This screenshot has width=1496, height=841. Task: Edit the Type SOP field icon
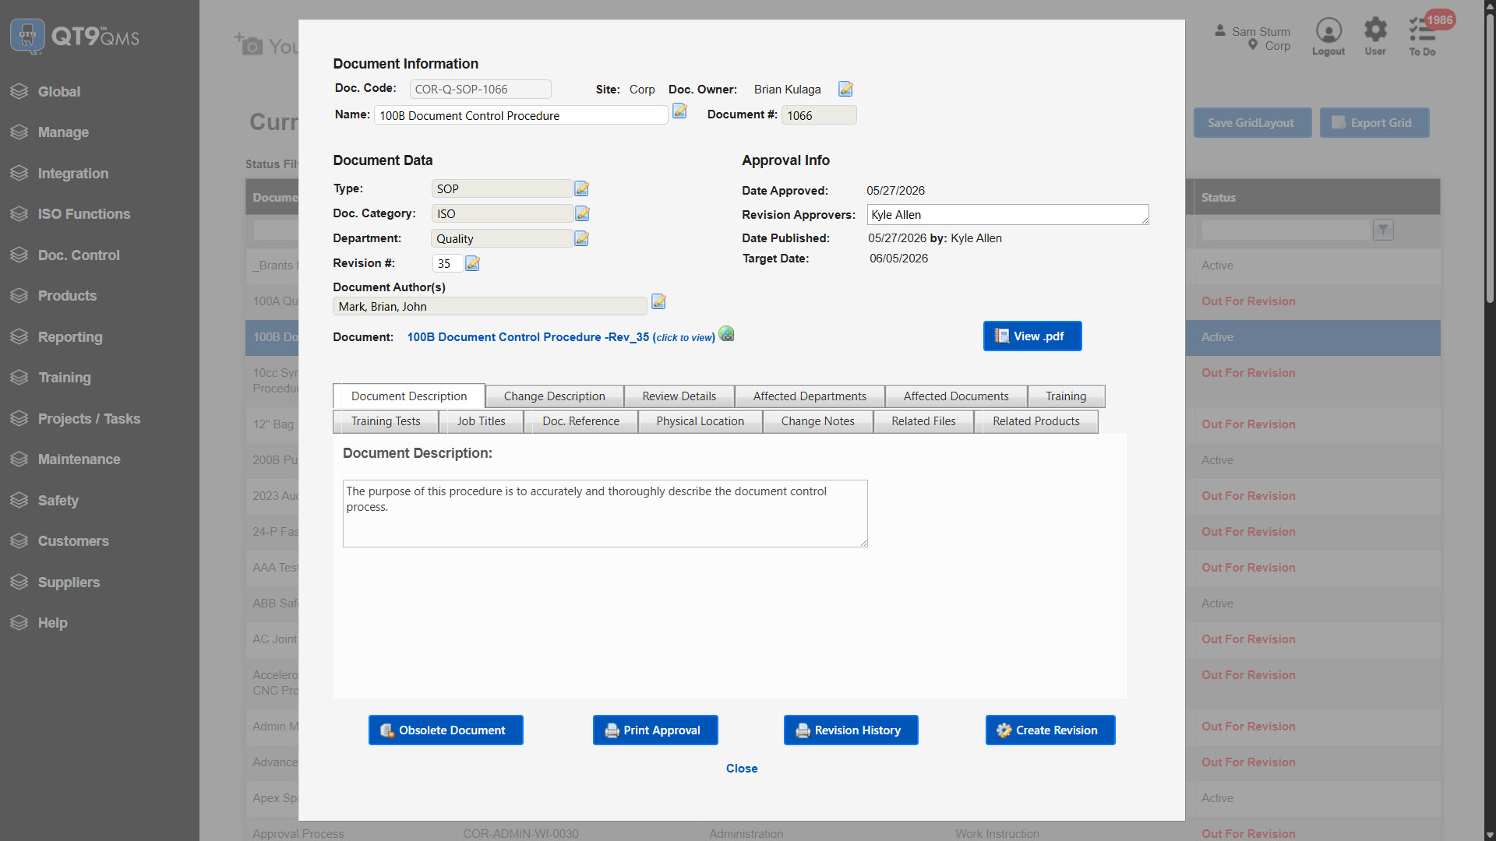(581, 188)
